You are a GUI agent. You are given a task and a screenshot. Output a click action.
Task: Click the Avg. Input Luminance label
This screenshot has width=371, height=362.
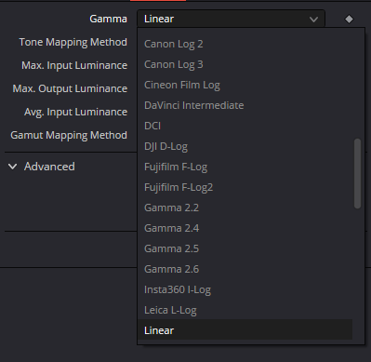[x=75, y=113]
